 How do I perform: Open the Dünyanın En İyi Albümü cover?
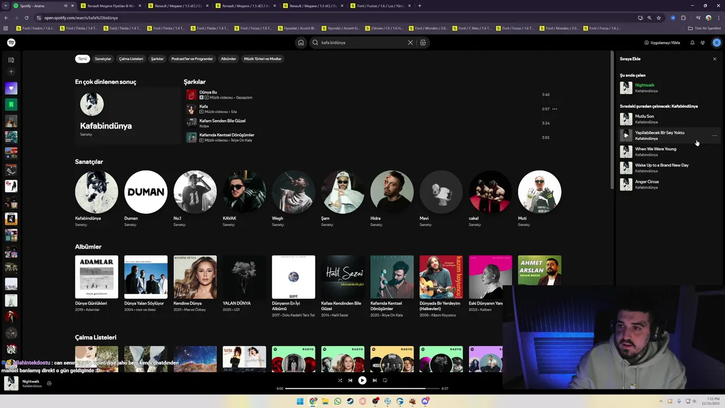293,277
